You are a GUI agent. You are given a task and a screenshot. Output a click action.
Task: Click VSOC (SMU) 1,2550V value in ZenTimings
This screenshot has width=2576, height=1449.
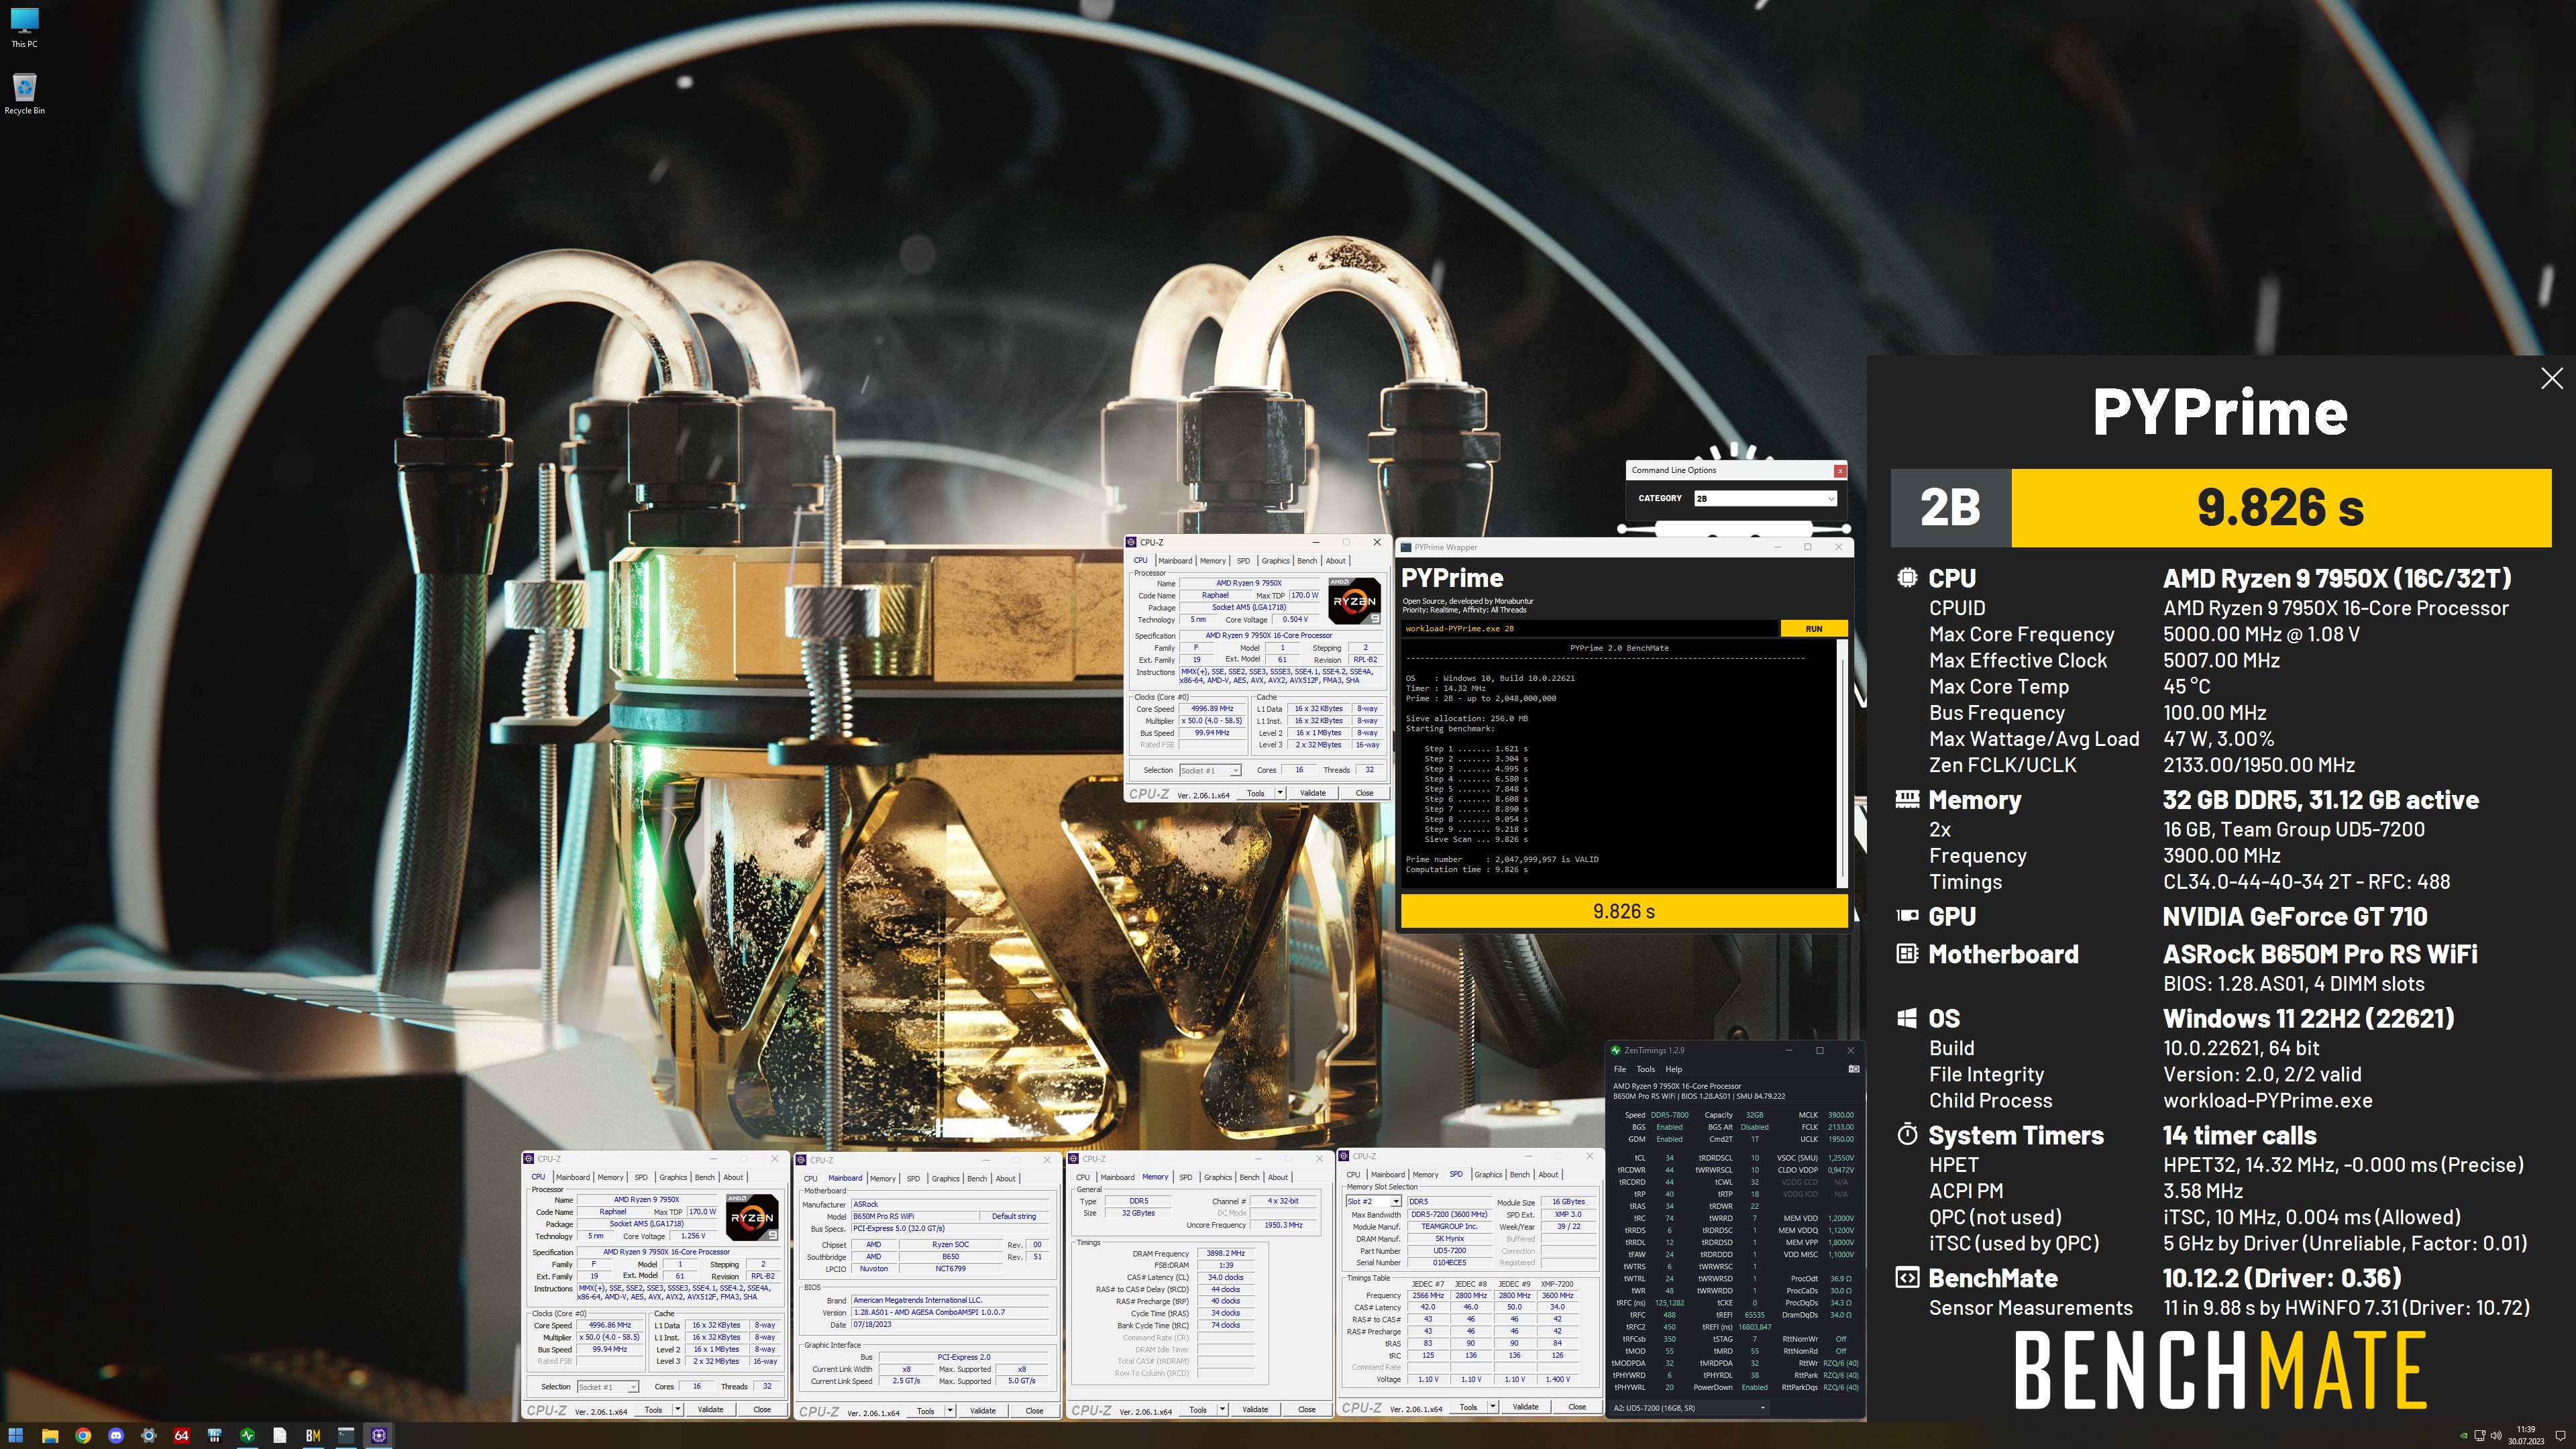(x=1841, y=1158)
